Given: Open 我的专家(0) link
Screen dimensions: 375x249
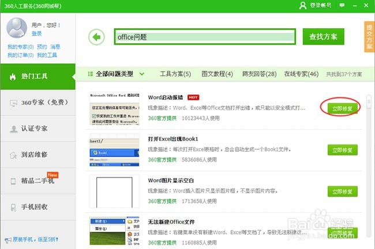Looking at the screenshot, I should click(x=21, y=47).
